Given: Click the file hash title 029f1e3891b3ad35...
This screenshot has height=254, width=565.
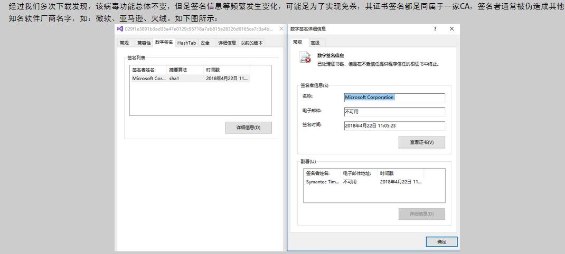Looking at the screenshot, I should tap(199, 29).
